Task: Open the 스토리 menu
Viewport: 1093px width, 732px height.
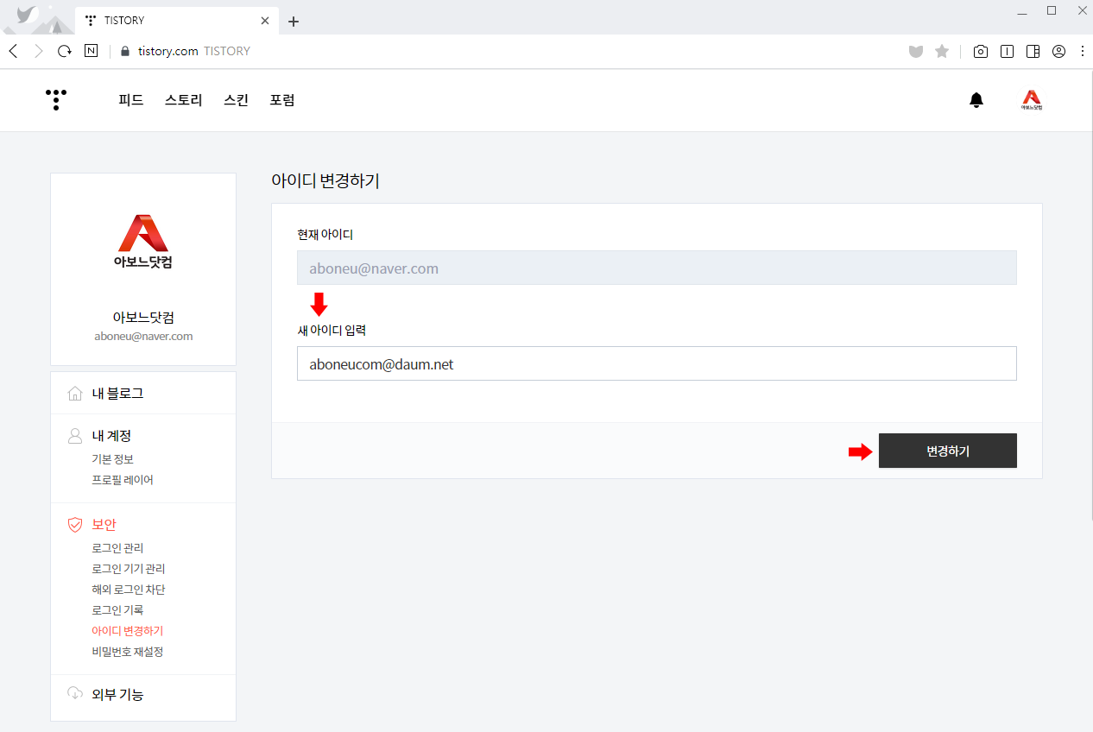Action: click(x=184, y=100)
